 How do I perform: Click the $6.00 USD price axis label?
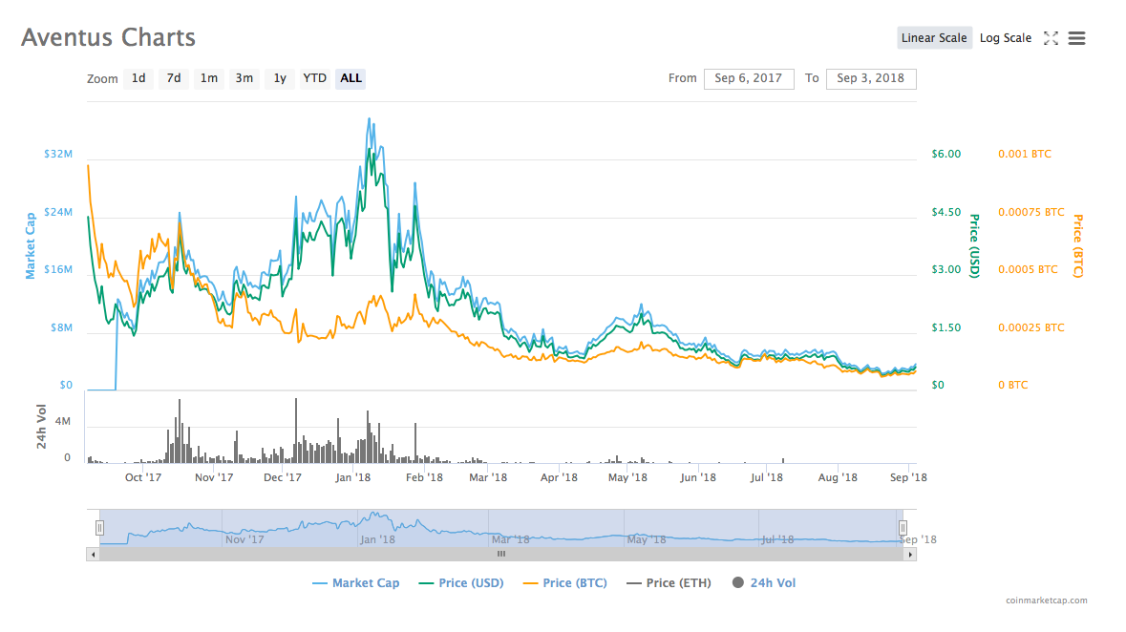point(945,154)
